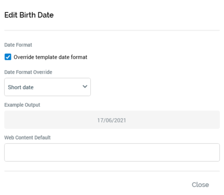224x195 pixels.
Task: Click the down-arrow icon in the Date Format Override box
Action: tap(85, 86)
